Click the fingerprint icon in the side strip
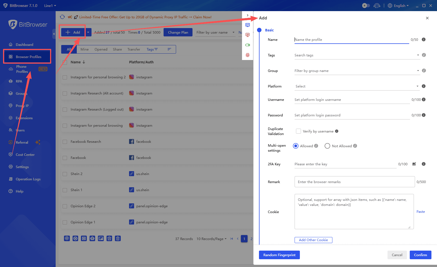 248,55
